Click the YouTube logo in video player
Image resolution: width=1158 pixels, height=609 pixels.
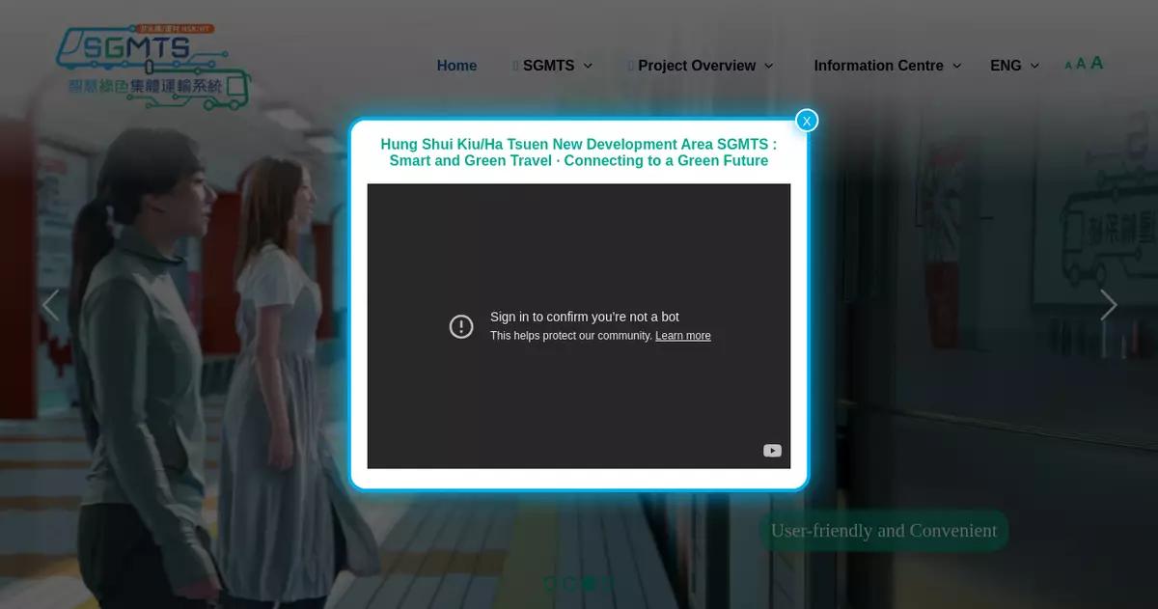(x=772, y=451)
